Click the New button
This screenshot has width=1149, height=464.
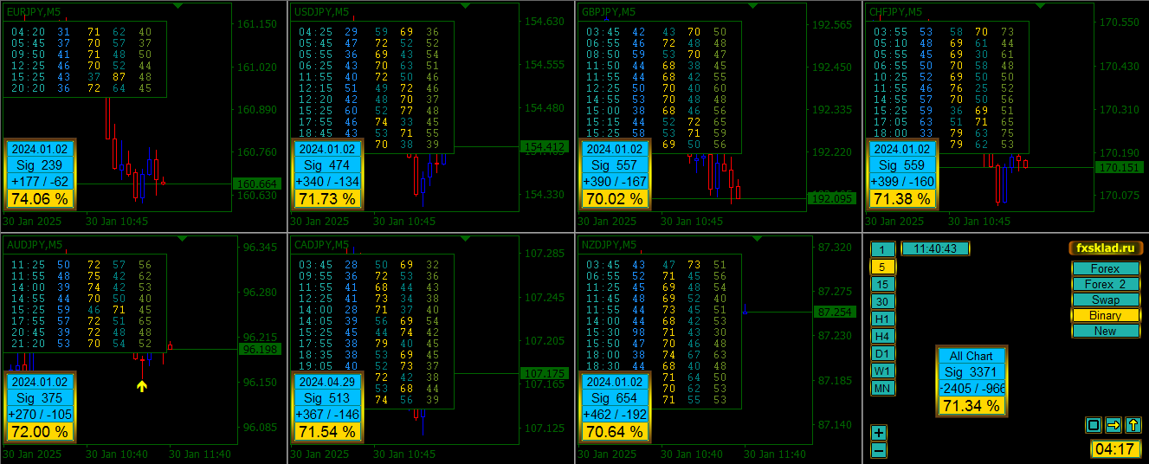(x=1106, y=332)
